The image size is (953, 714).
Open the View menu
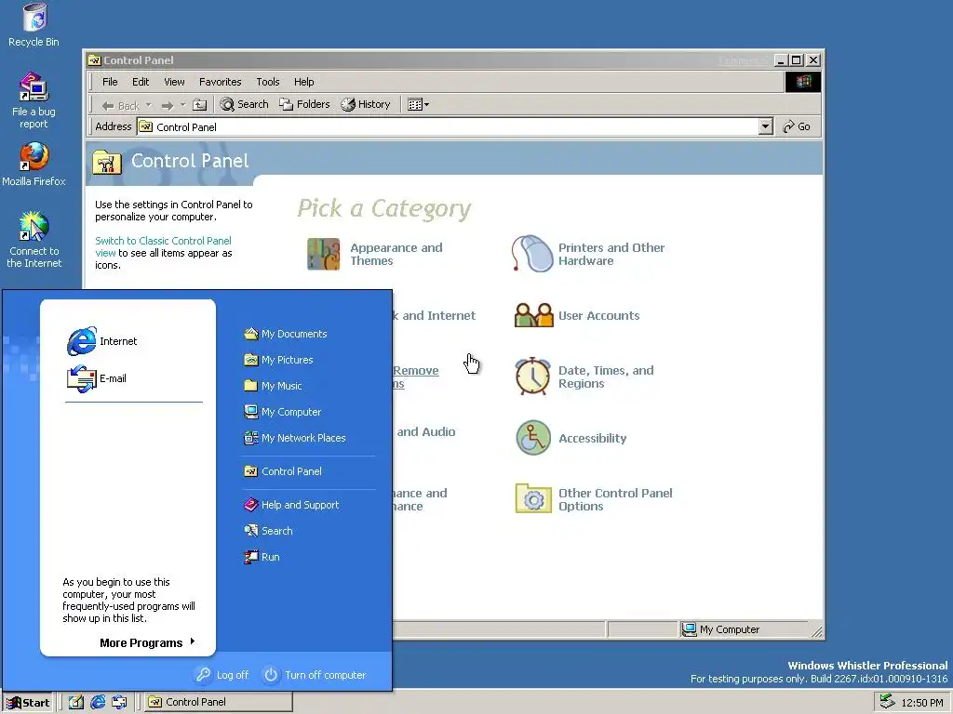tap(174, 82)
